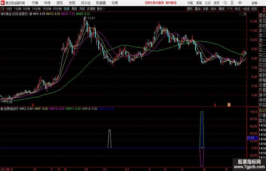Viewport: 266px width, 171px height.
Task: Click the 统计 statistics button
Action: pos(214,9)
